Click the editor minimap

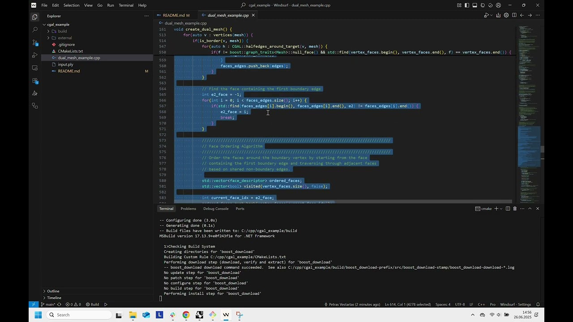(x=529, y=114)
